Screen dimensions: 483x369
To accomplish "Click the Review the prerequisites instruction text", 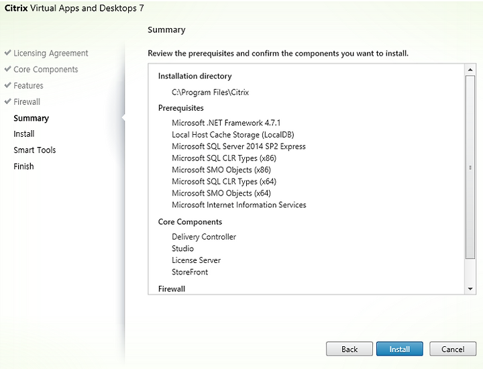I will click(x=278, y=54).
